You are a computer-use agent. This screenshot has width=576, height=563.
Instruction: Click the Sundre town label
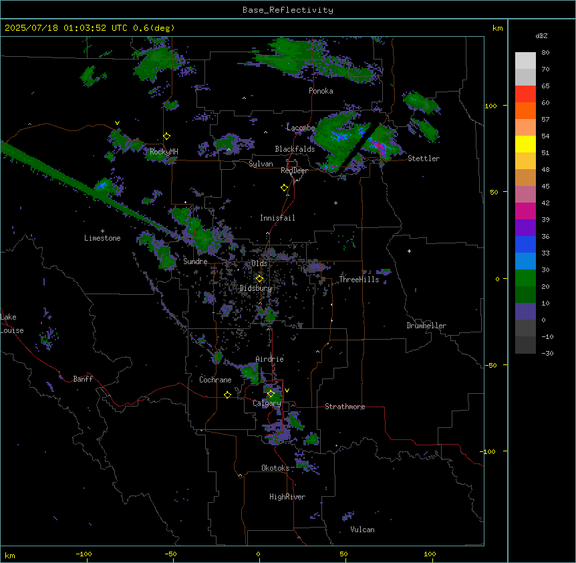point(195,261)
